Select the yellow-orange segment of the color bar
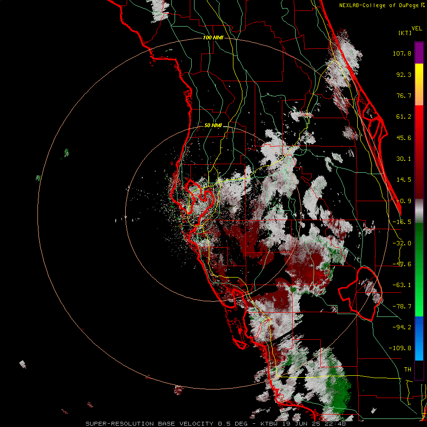This screenshot has height=427, width=427. (x=419, y=84)
